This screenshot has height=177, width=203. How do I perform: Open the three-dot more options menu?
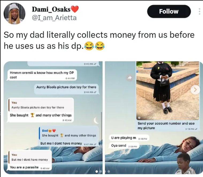click(x=200, y=12)
